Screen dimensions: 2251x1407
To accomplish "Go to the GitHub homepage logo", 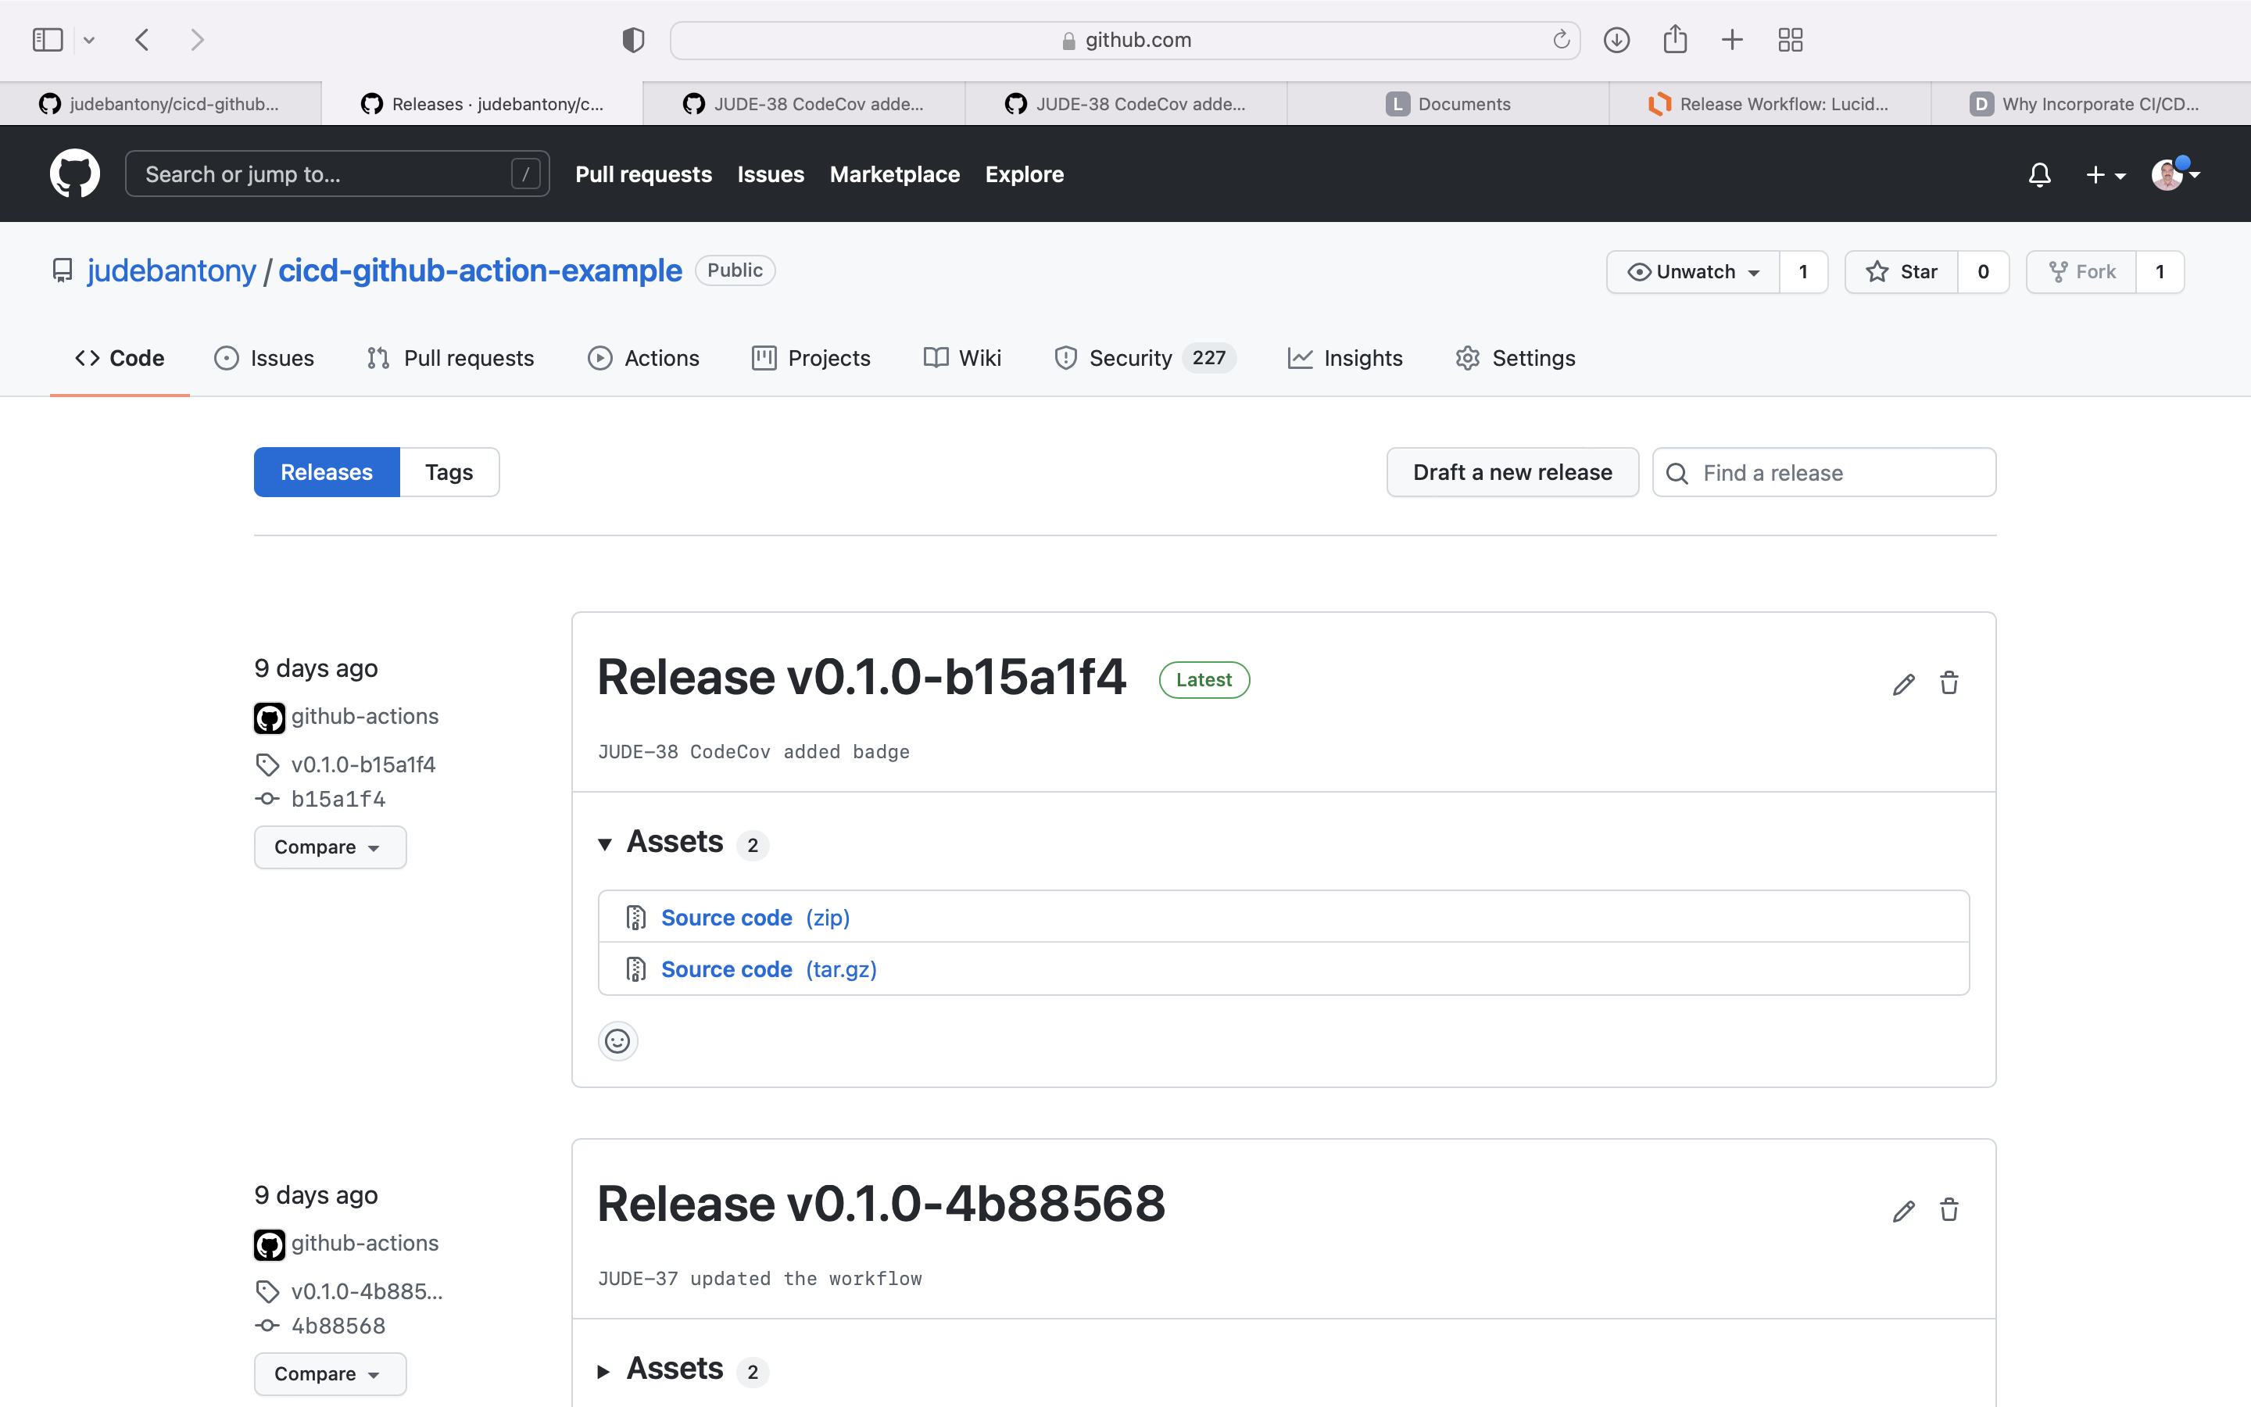I will [74, 174].
